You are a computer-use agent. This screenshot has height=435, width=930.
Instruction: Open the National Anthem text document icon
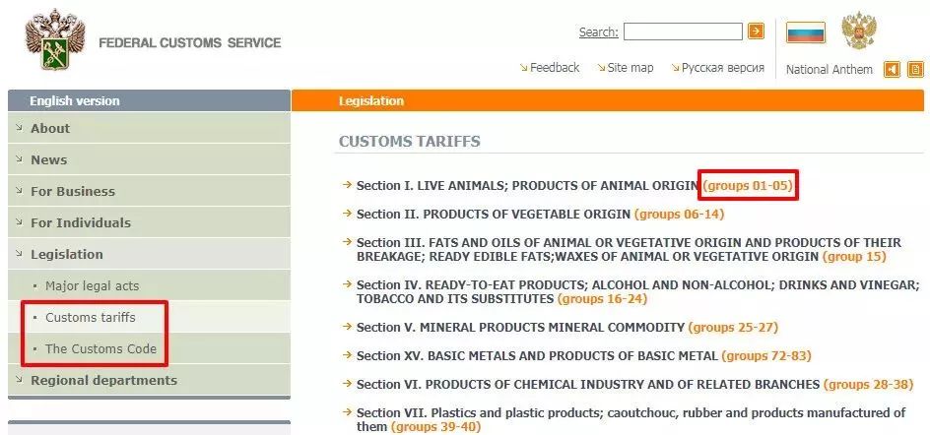pos(916,70)
